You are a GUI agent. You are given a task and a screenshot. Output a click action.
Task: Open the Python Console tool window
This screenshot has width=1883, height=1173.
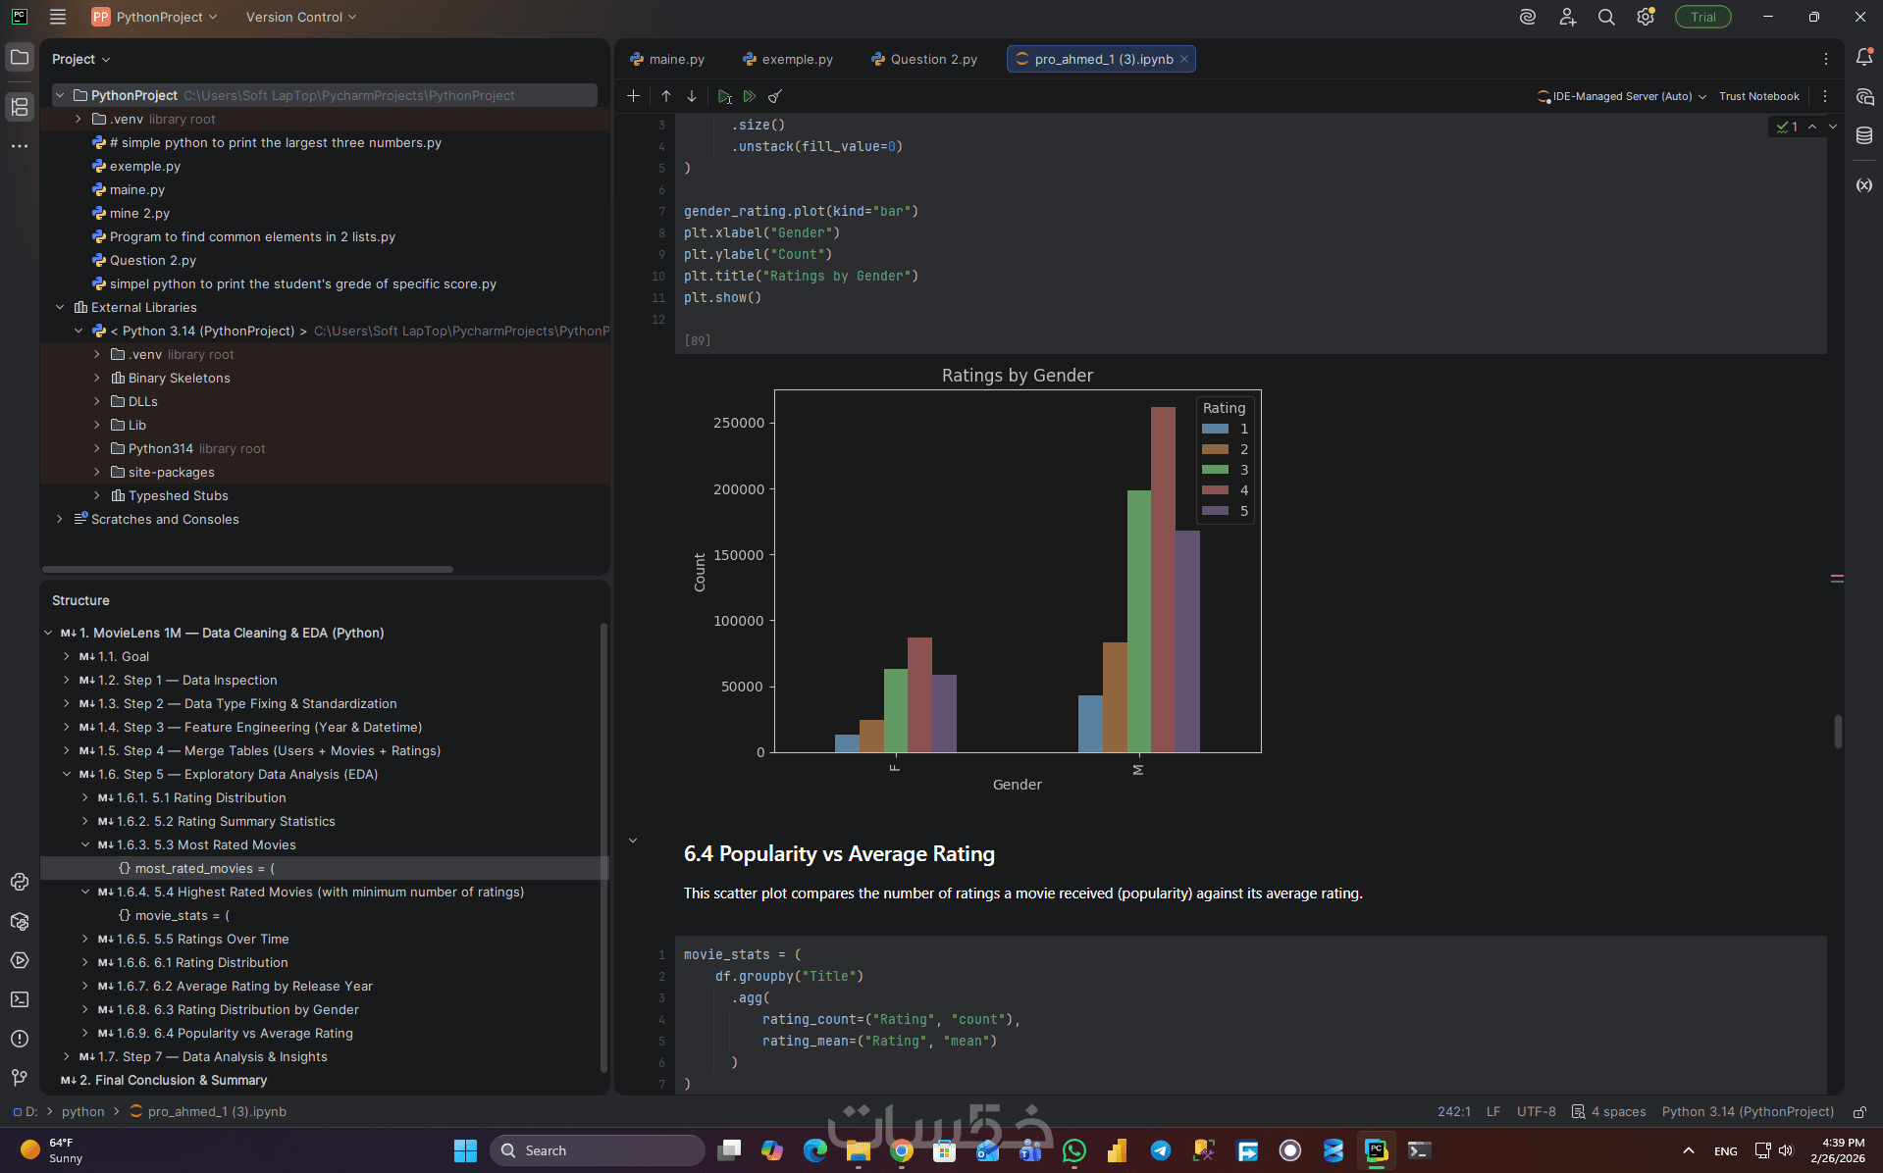click(x=20, y=882)
